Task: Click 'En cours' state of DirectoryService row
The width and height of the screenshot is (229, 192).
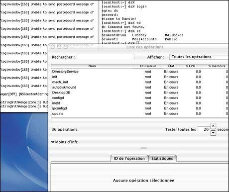Action: point(171,72)
